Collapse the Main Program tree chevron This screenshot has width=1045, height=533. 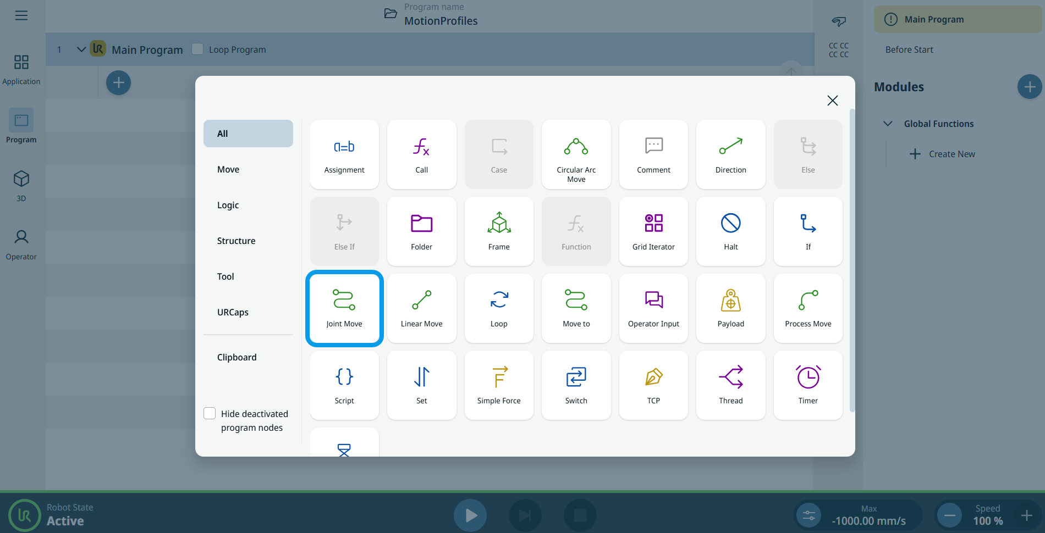pos(81,49)
